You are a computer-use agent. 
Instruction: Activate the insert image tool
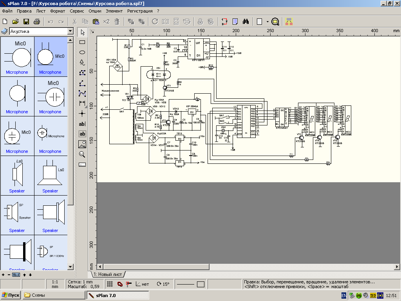click(x=82, y=144)
